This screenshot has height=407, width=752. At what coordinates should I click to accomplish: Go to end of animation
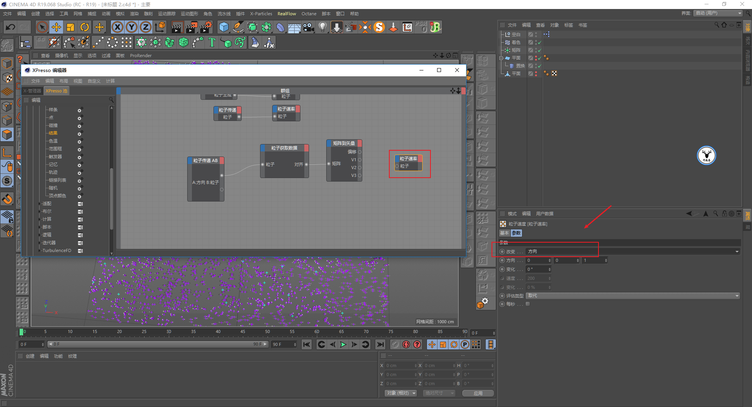pyautogui.click(x=380, y=344)
